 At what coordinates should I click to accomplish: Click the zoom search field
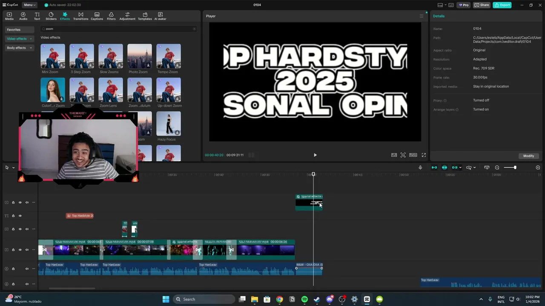118,29
